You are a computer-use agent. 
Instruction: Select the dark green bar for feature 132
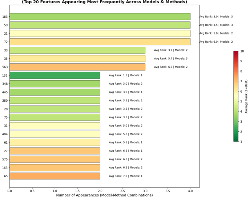tap(55, 75)
